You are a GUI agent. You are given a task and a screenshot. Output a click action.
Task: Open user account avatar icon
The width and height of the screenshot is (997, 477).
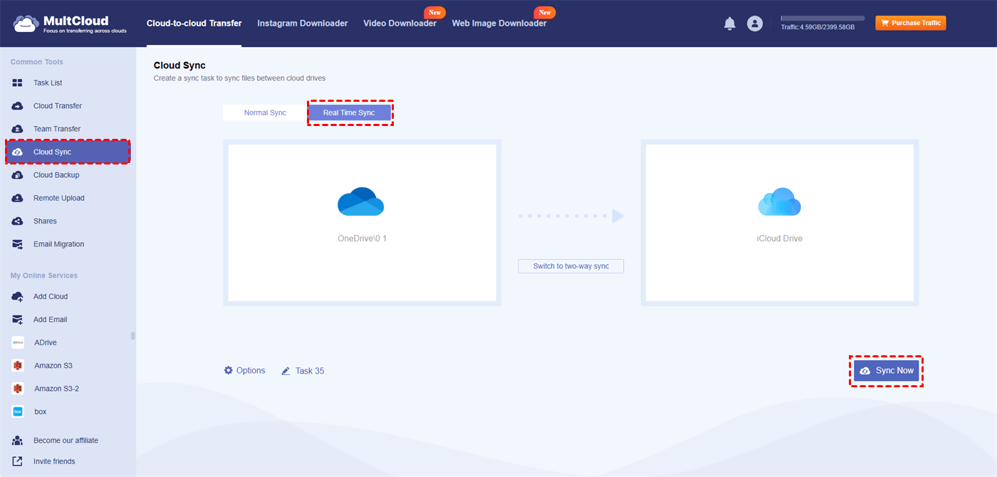(755, 23)
